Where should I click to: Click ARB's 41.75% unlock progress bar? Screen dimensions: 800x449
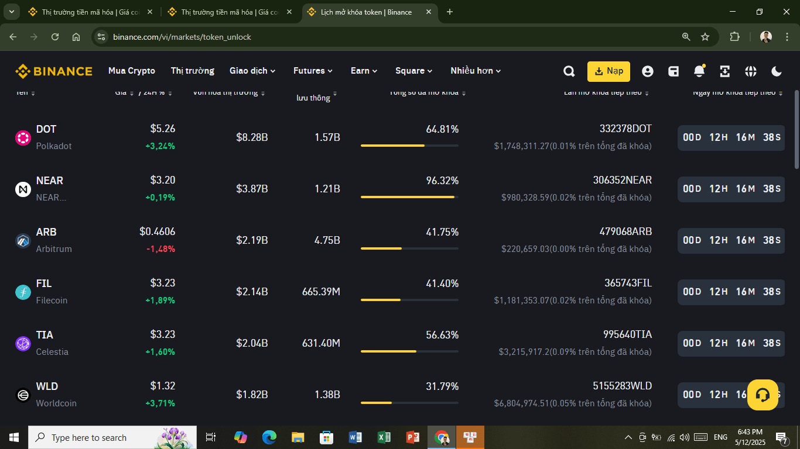pos(409,248)
